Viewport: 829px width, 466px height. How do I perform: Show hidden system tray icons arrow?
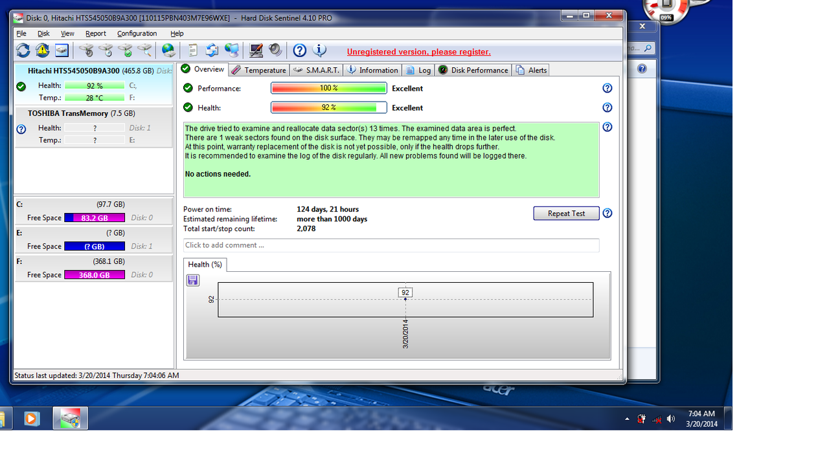click(627, 419)
